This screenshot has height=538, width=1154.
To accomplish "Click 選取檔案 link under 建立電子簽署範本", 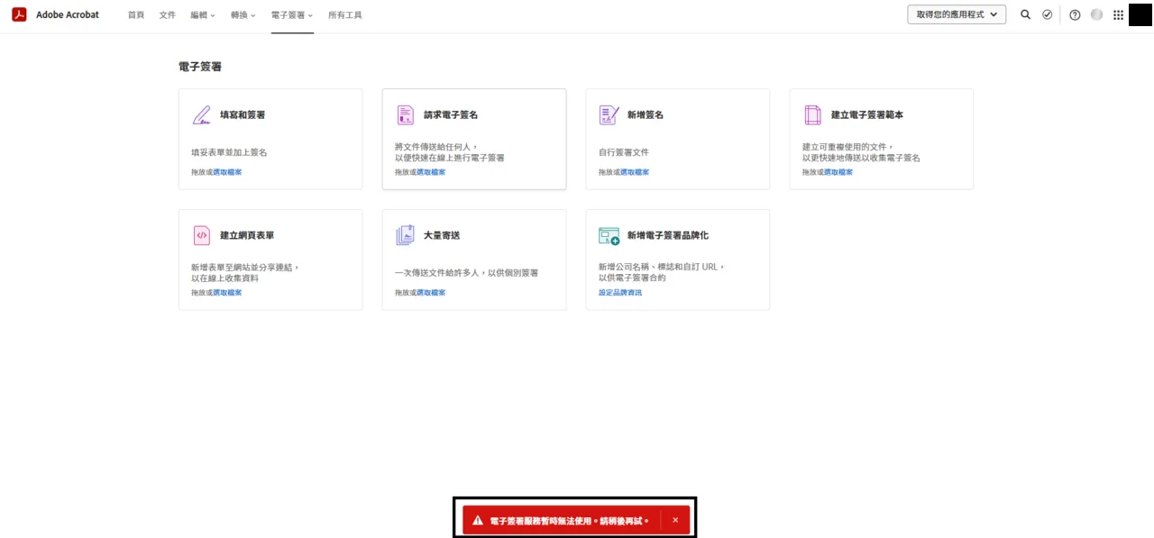I will [838, 172].
